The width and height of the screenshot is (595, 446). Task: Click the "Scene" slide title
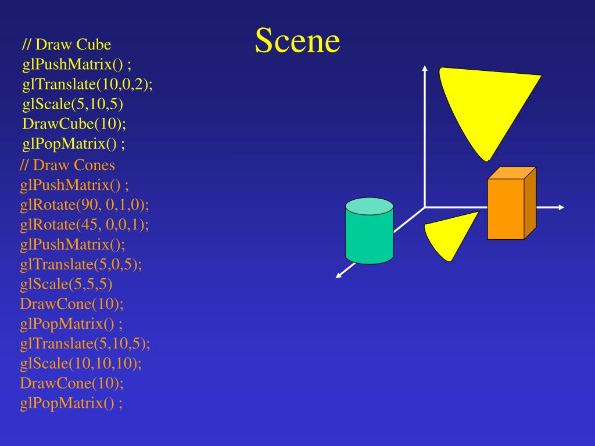click(x=297, y=40)
